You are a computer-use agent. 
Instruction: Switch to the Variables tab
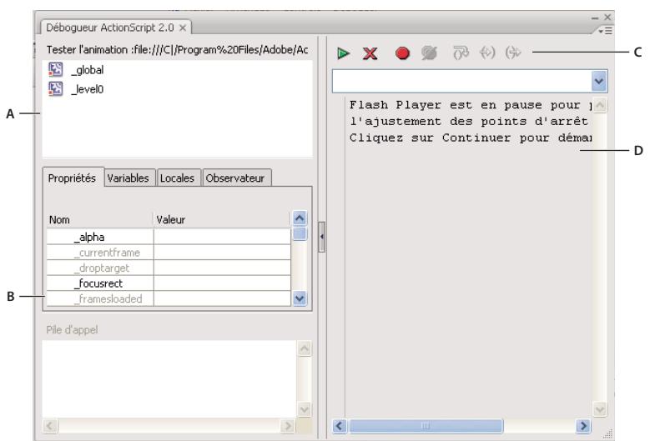128,178
